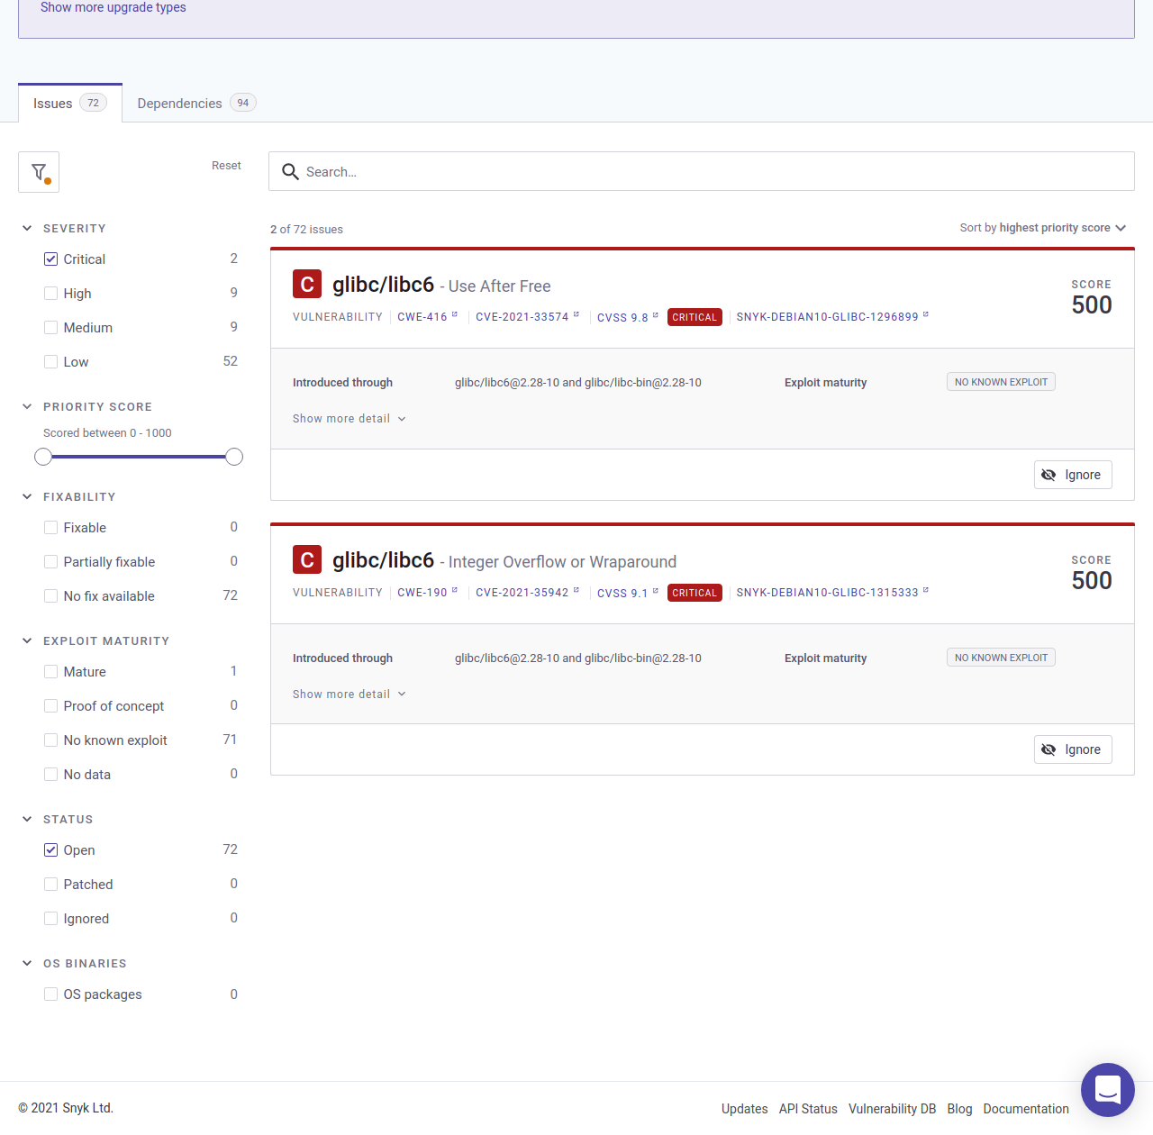Click the priority score slider maximum handle
The width and height of the screenshot is (1153, 1135).
coord(234,457)
